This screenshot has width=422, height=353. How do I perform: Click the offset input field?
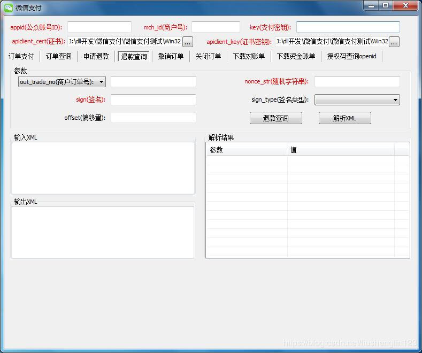154,118
